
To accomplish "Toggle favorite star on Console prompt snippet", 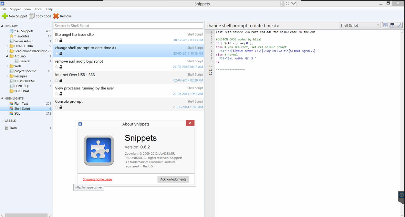I will [x=57, y=107].
